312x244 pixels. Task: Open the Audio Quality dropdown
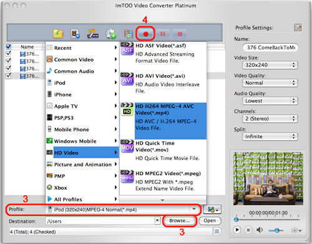pyautogui.click(x=270, y=101)
